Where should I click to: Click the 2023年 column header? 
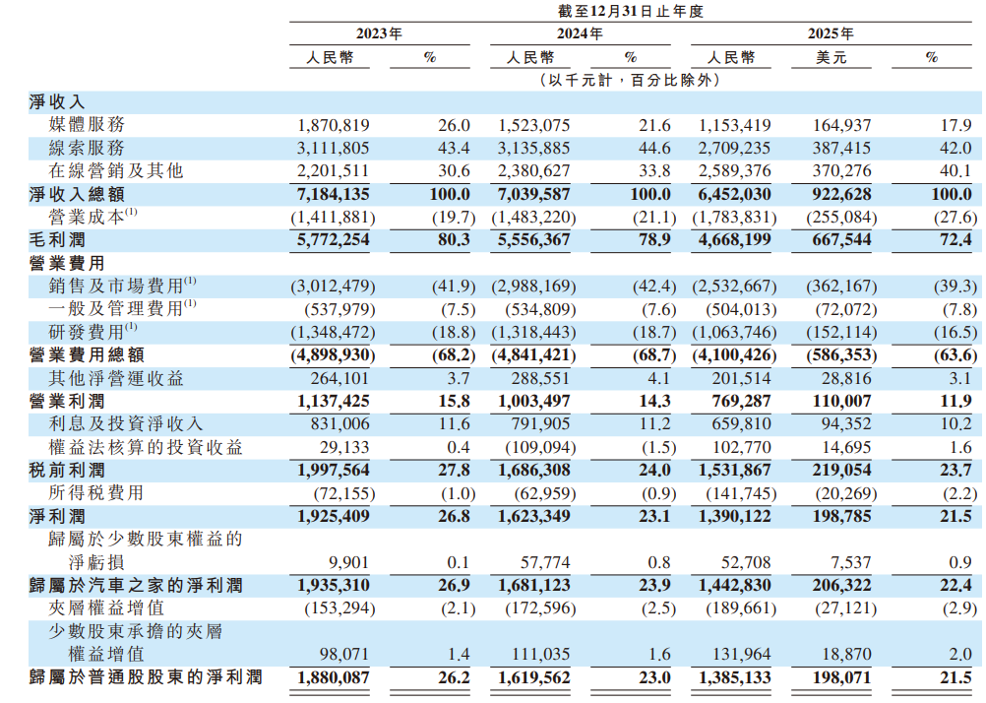(x=379, y=33)
